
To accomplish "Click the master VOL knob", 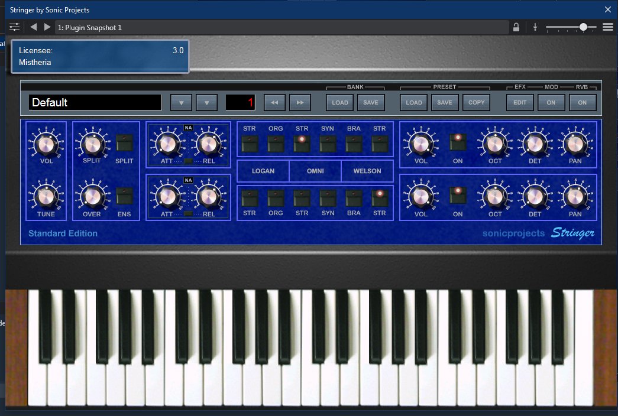I will [x=46, y=144].
